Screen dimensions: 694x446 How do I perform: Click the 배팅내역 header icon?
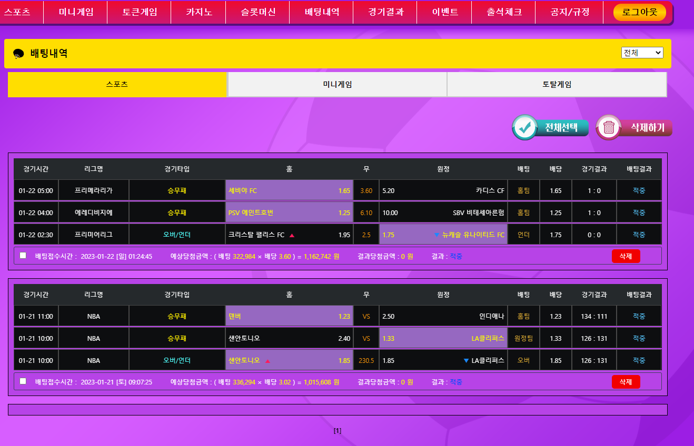(18, 54)
